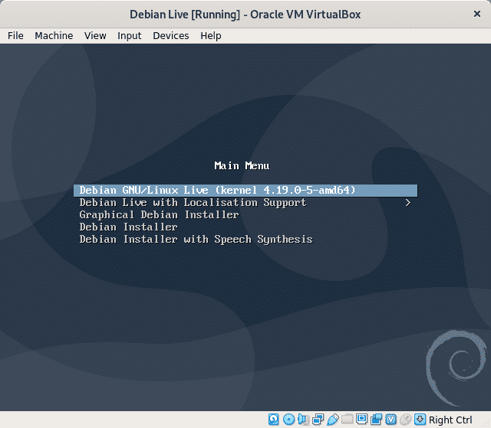Viewport: 491px width, 428px height.
Task: Expand the Localisation Support submenu arrow
Action: (x=407, y=203)
